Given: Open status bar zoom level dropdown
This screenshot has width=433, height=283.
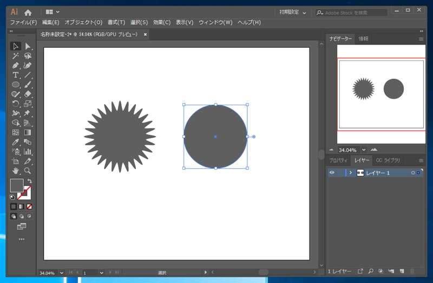Looking at the screenshot, I should pyautogui.click(x=62, y=273).
